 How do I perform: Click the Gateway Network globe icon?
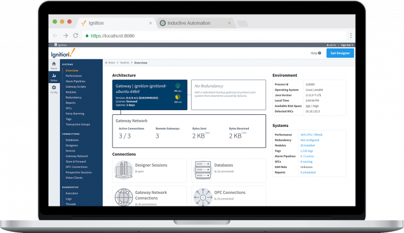pyautogui.click(x=124, y=197)
